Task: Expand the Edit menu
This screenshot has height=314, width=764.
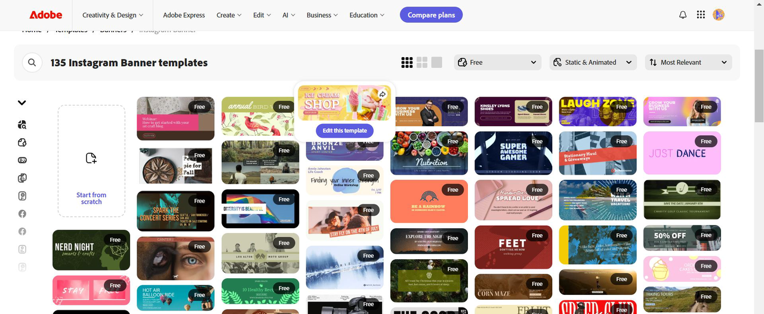Action: (x=262, y=15)
